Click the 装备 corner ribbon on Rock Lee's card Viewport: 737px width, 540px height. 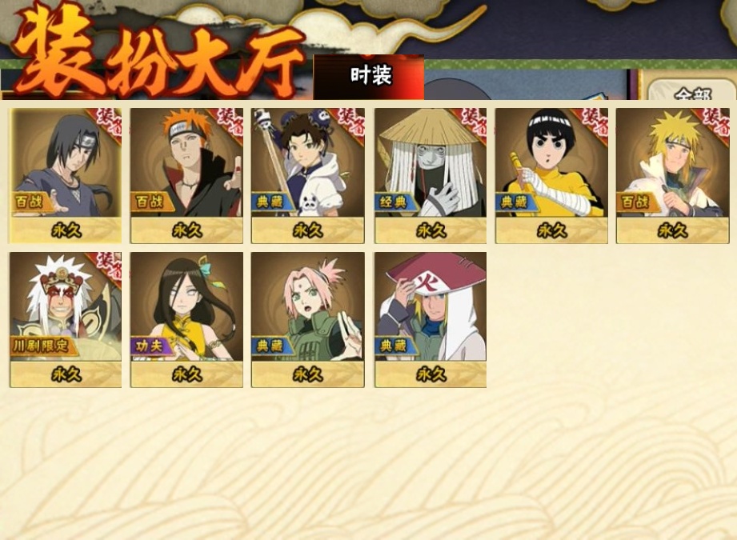595,124
